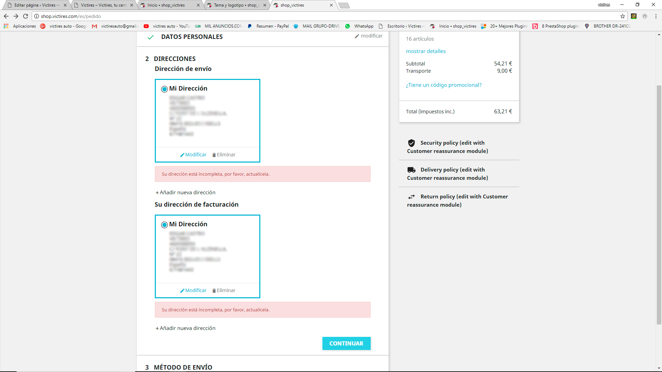Click pencil Modificar in billing address

[x=193, y=290]
